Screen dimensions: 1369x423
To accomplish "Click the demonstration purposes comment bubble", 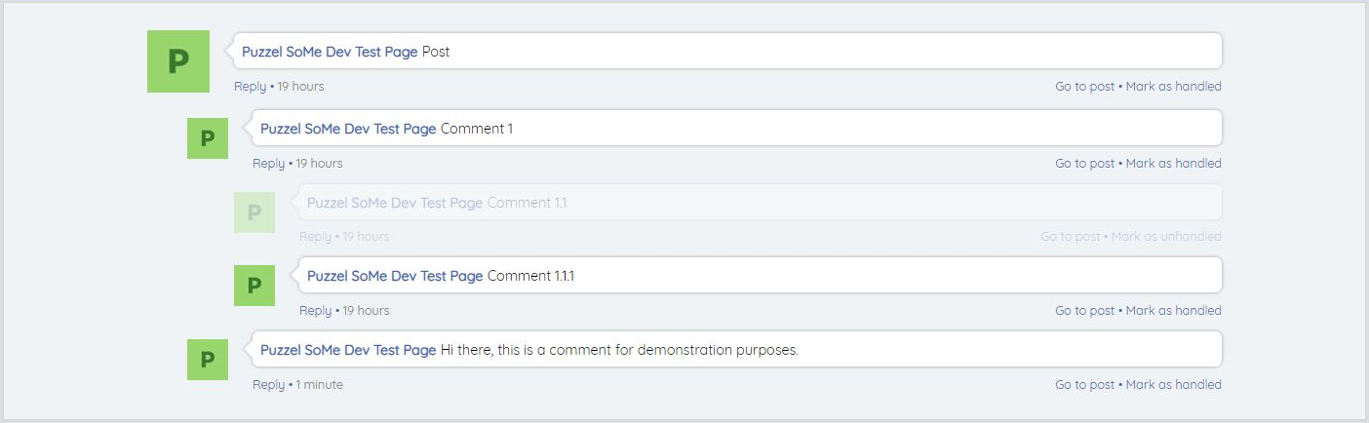I will pos(878,350).
